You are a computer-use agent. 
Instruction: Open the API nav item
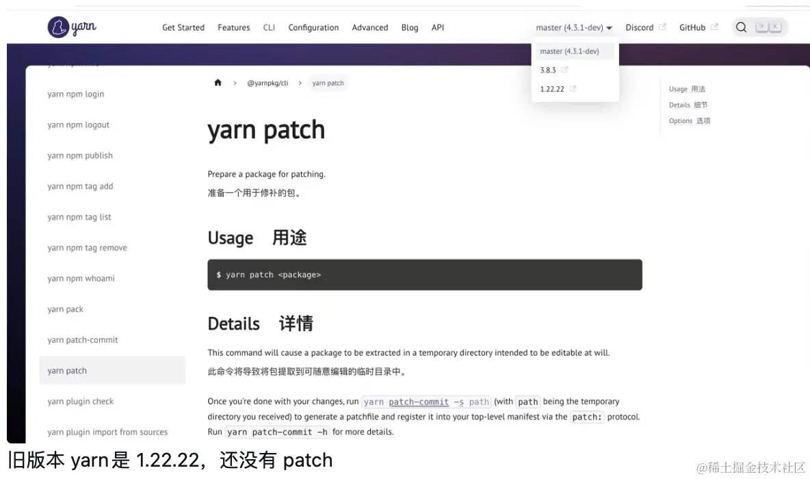tap(438, 27)
